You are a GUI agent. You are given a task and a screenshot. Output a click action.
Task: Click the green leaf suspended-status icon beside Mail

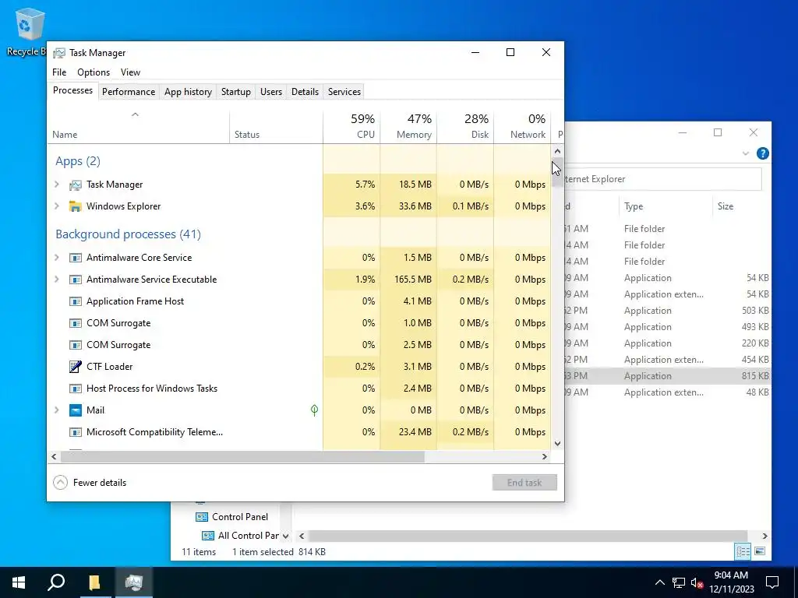coord(315,410)
